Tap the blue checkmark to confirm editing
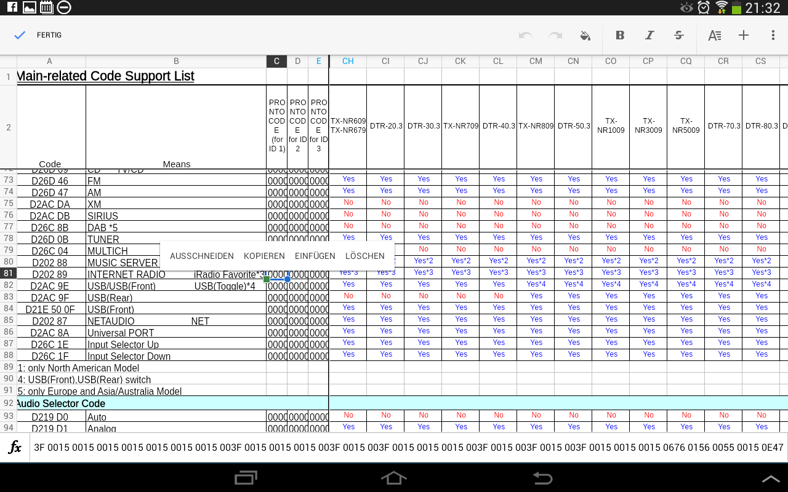Viewport: 788px width, 492px height. pyautogui.click(x=20, y=36)
